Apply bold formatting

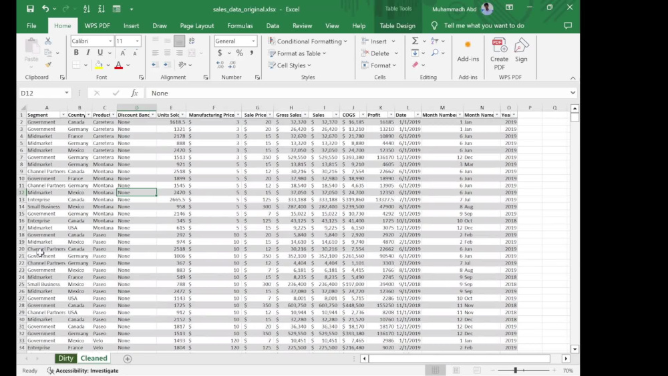coord(76,52)
